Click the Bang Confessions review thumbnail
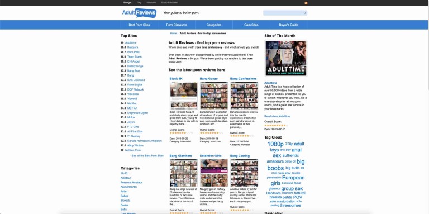The image size is (429, 214). click(244, 96)
